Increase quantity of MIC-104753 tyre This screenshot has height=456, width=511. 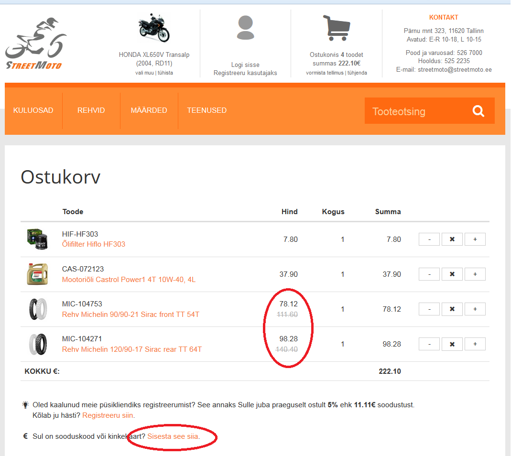click(475, 309)
